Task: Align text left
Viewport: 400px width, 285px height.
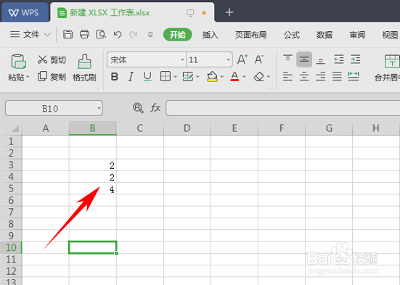Action: [x=287, y=76]
